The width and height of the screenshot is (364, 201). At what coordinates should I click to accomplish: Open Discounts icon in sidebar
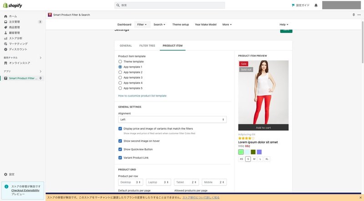pos(6,49)
